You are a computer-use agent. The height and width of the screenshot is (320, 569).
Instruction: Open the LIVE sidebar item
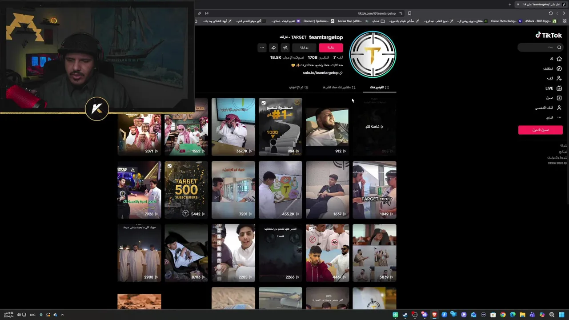pyautogui.click(x=554, y=88)
